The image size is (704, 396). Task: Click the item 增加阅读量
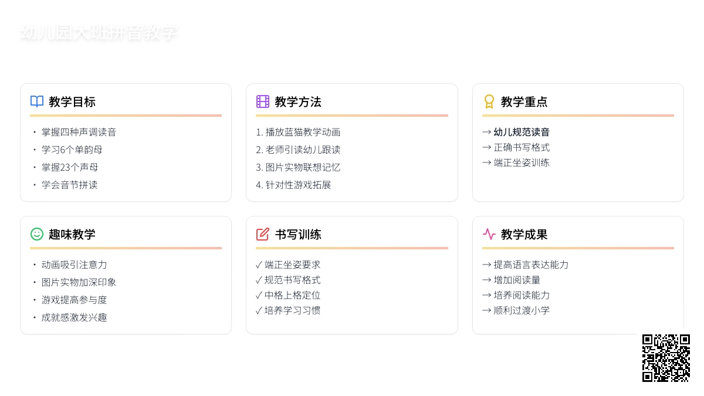(517, 280)
